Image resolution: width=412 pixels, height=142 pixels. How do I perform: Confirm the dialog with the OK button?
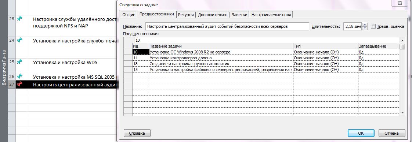pos(361,133)
